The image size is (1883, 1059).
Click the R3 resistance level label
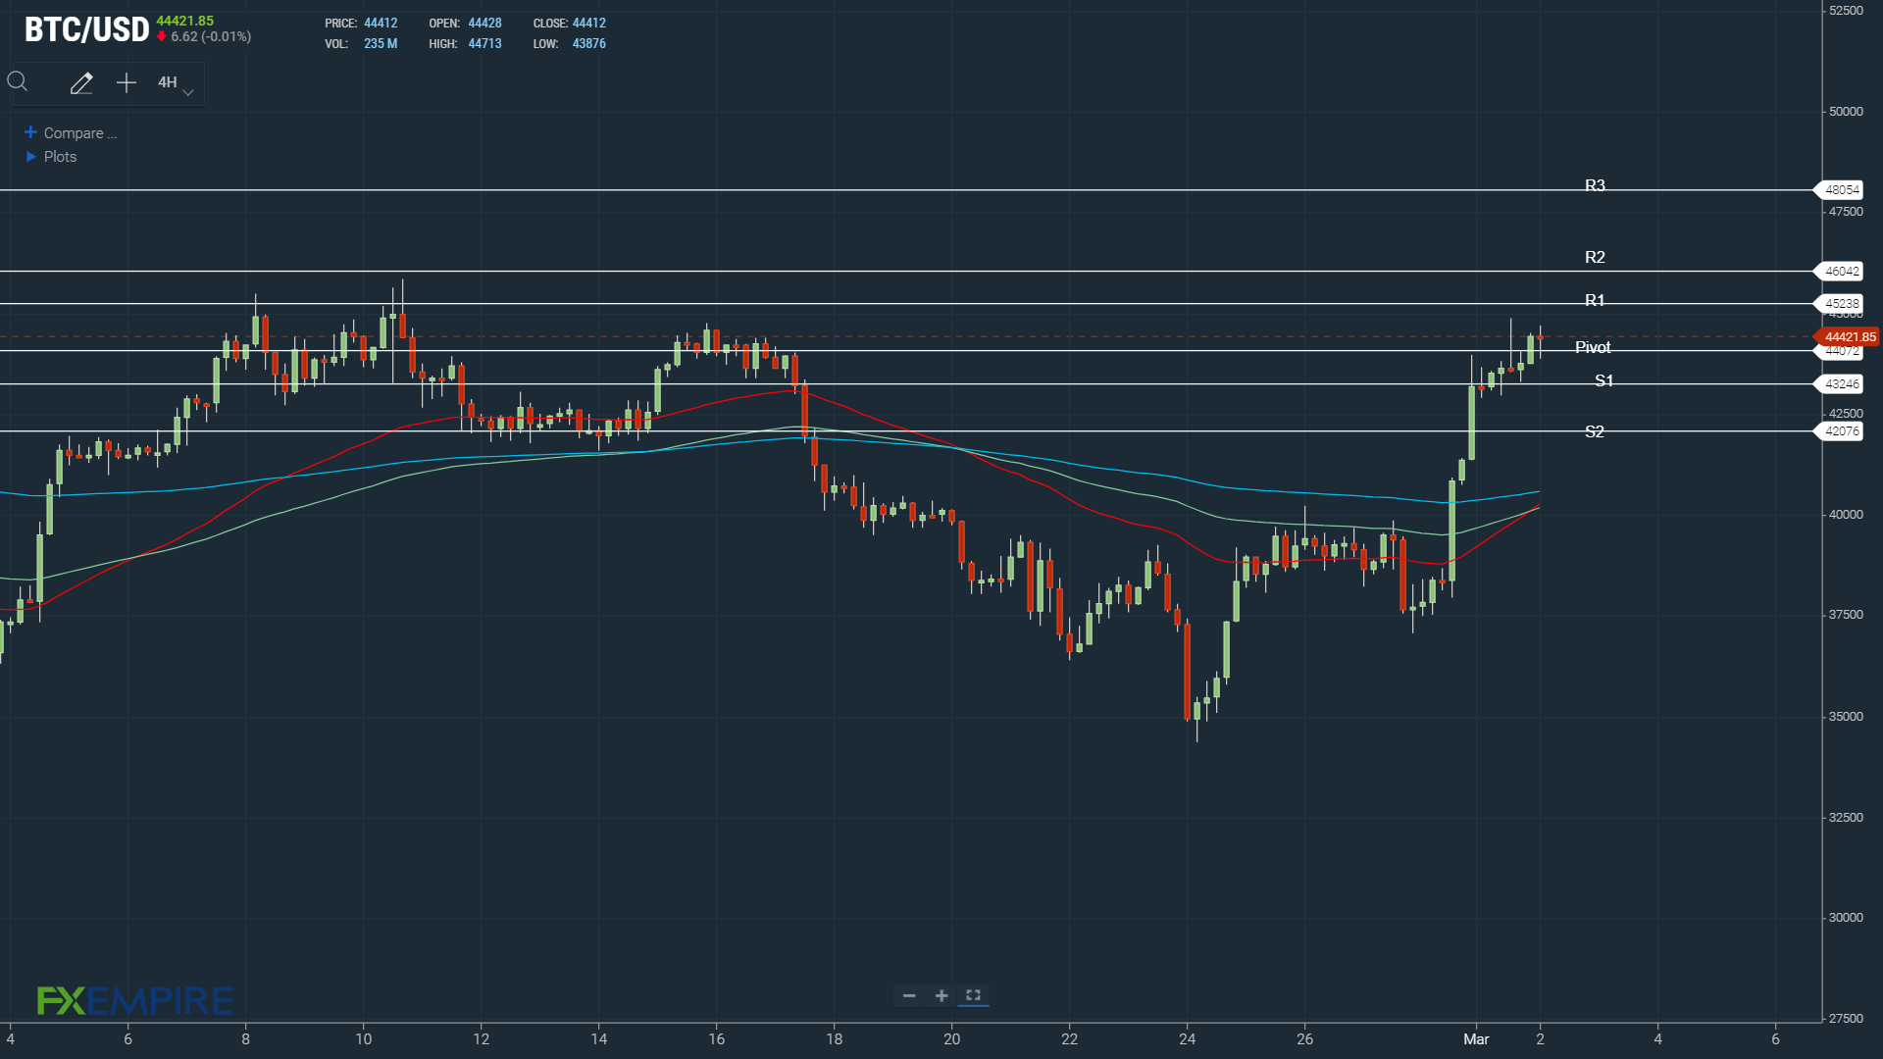click(1595, 185)
